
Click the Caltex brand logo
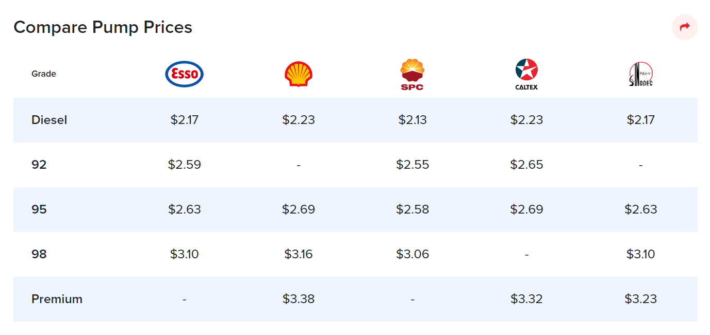pyautogui.click(x=527, y=74)
